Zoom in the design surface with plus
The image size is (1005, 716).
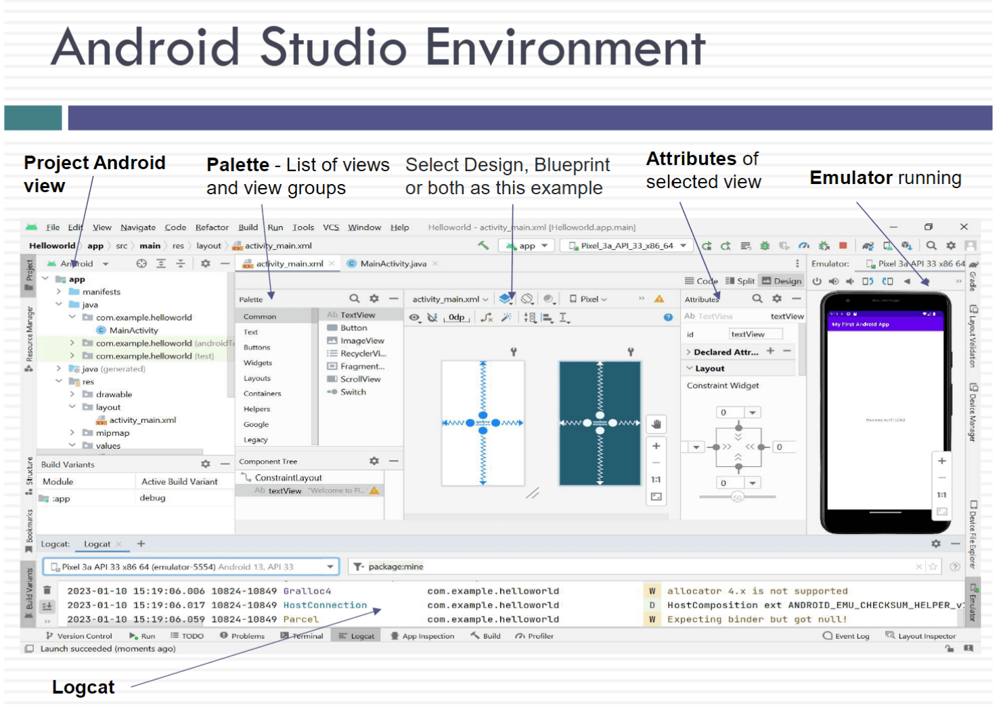[656, 446]
